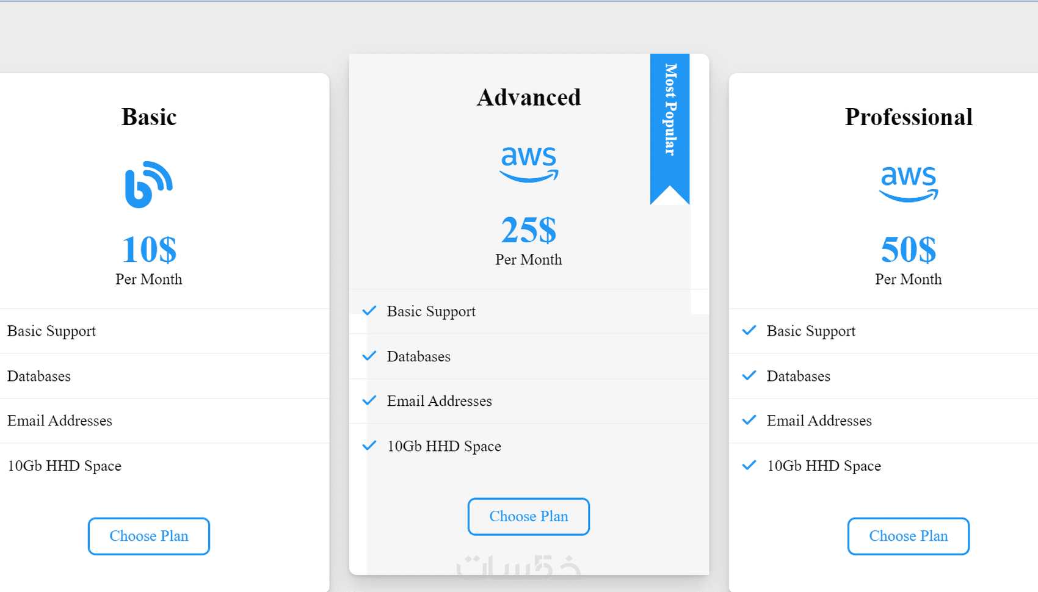Click Per Month under the 50$ price
The height and width of the screenshot is (592, 1038).
(x=909, y=279)
